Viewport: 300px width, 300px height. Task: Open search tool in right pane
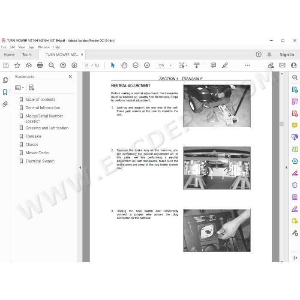[x=295, y=78]
